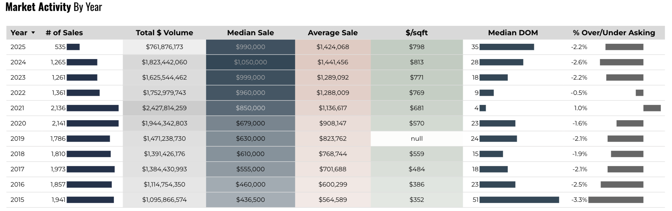Image resolution: width=672 pixels, height=211 pixels.
Task: Click the 1.0% over asking bar for 2021
Action: [x=652, y=108]
